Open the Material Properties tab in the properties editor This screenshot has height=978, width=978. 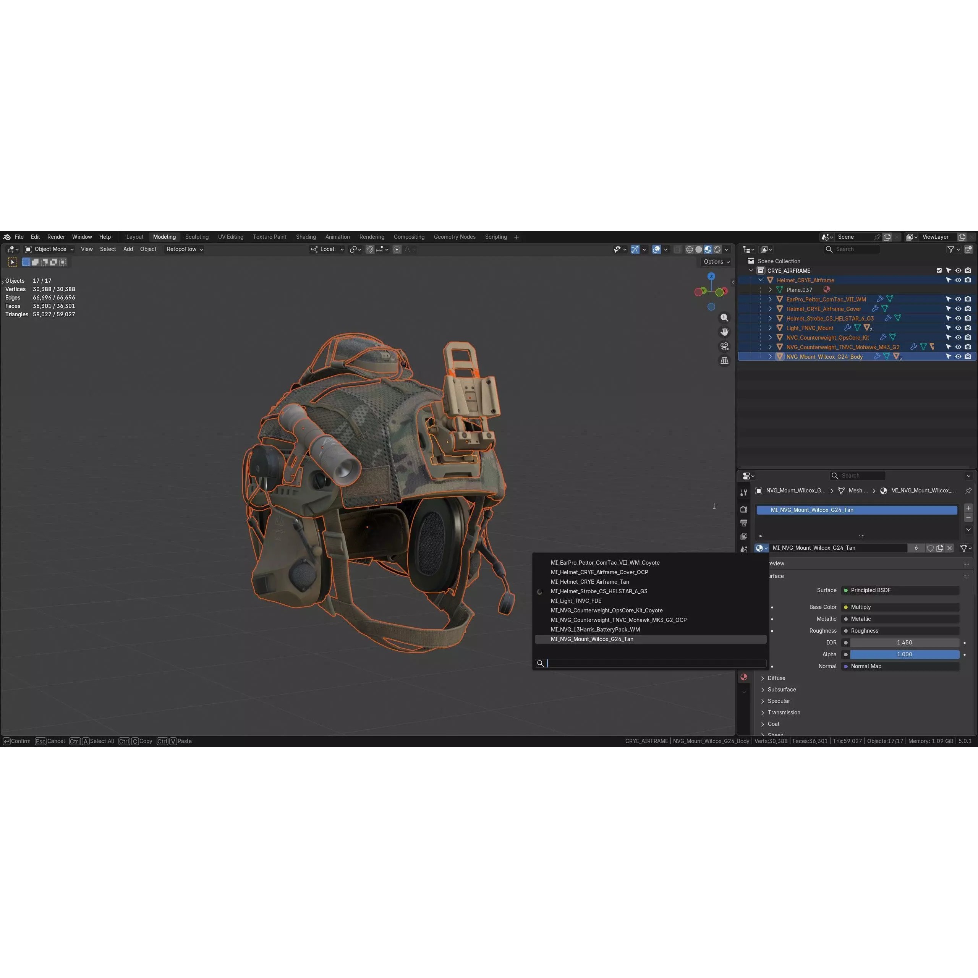[x=744, y=677]
